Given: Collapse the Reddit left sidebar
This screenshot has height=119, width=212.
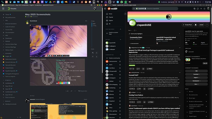Looking at the screenshot, I should [x=125, y=14].
